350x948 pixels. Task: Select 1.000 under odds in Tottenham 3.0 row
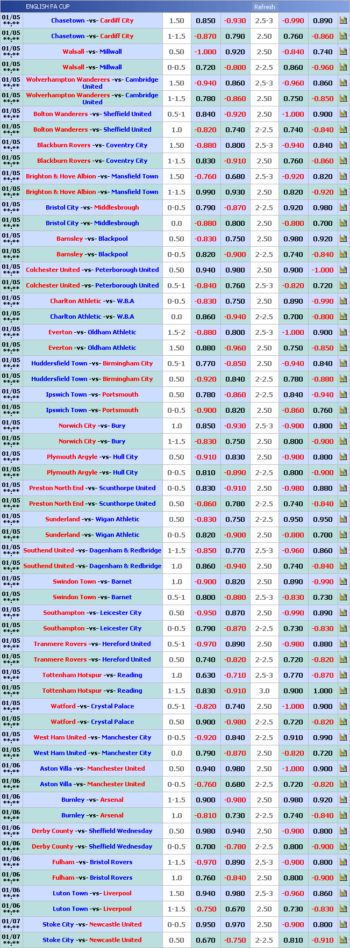point(323,691)
